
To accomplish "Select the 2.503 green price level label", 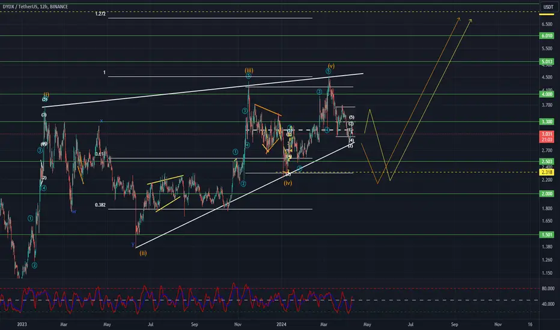I will [x=546, y=161].
